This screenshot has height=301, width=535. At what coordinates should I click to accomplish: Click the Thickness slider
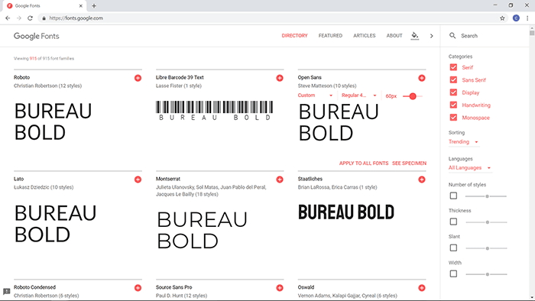[x=486, y=222]
